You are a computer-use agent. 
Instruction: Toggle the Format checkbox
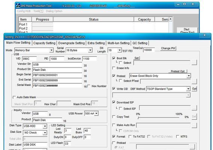[114, 136]
